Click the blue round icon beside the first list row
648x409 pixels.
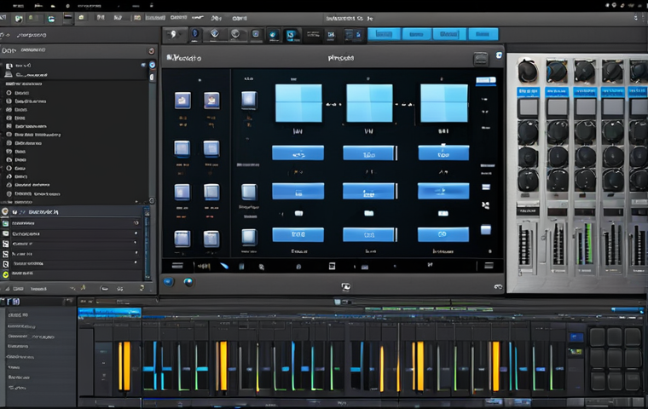click(x=152, y=65)
